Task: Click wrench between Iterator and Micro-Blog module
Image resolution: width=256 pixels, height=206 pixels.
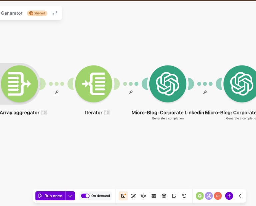Action: pyautogui.click(x=131, y=93)
